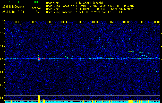The height and width of the screenshot is (103, 162).
Task: Click the 0.7 kHz axis label
Action: (2, 85)
